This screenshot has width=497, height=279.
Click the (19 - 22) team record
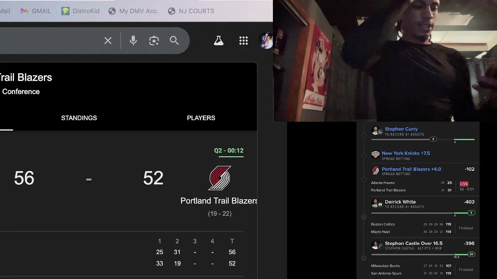(x=220, y=214)
